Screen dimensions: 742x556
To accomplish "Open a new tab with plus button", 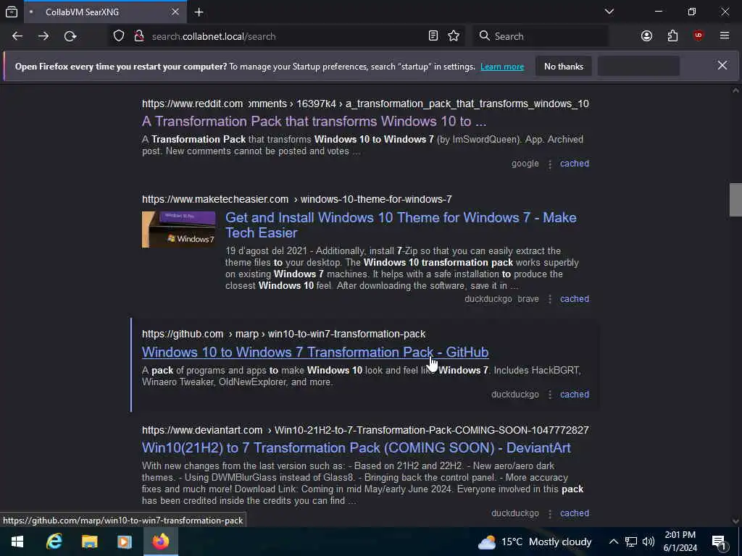I will [x=199, y=12].
